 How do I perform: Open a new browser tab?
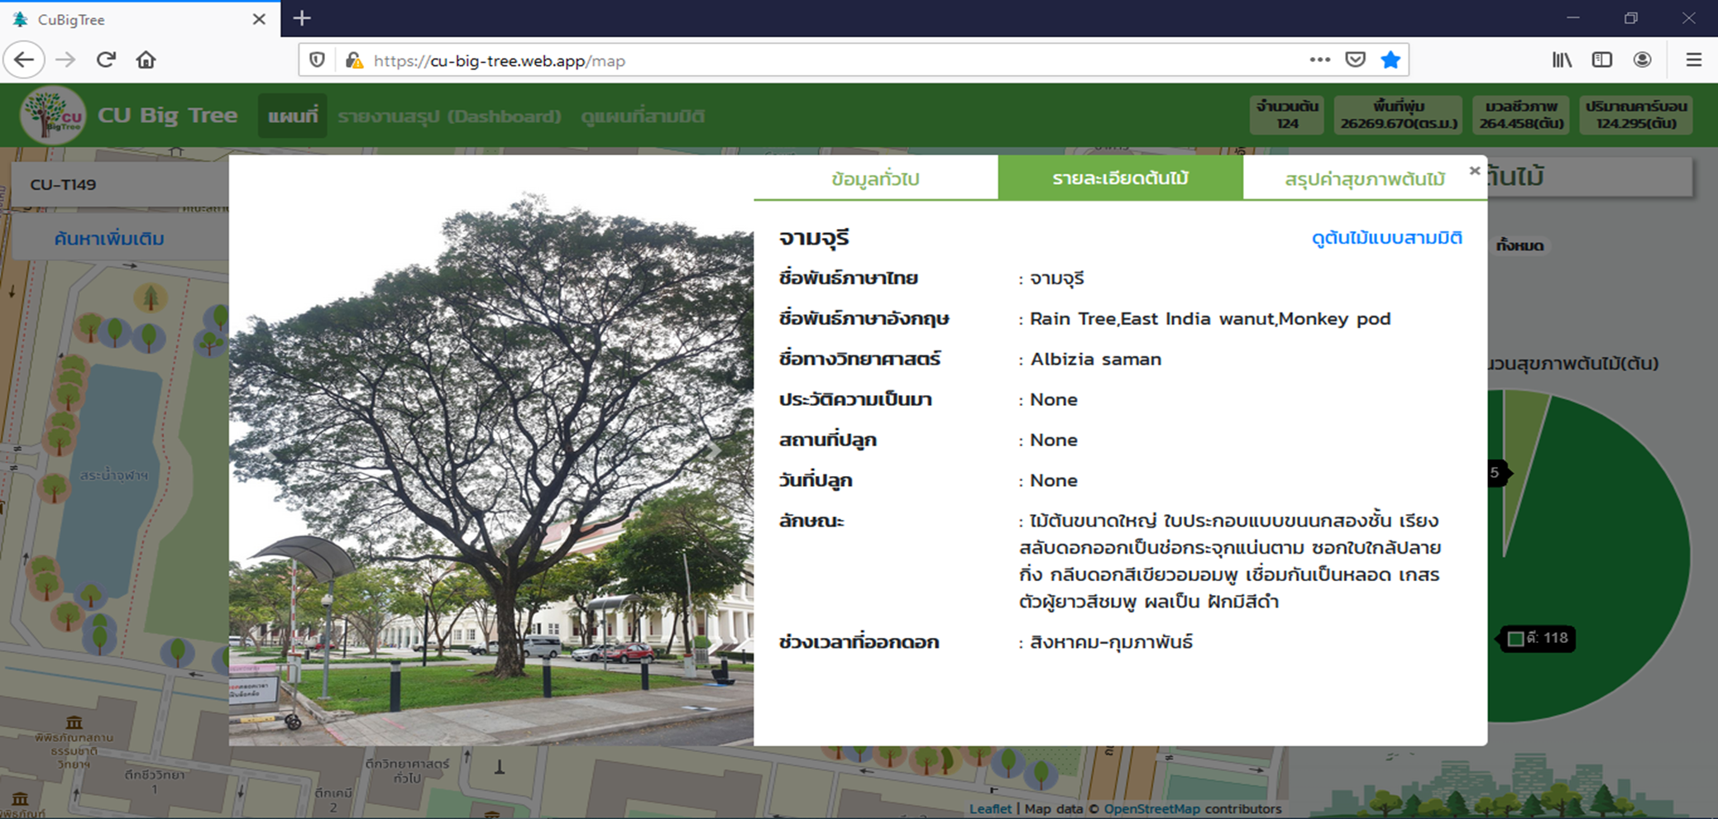pos(302,18)
